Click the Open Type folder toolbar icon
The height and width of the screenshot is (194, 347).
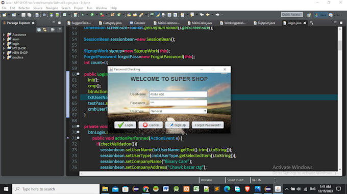click(x=129, y=15)
